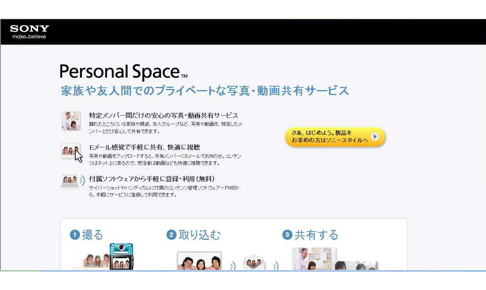Click description text 写真や動画をアップロードすると

point(165,159)
